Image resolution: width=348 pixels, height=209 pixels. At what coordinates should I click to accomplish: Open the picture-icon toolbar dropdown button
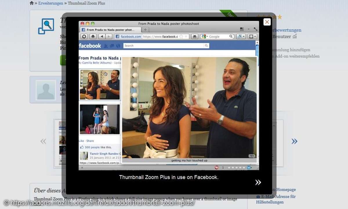tap(241, 37)
